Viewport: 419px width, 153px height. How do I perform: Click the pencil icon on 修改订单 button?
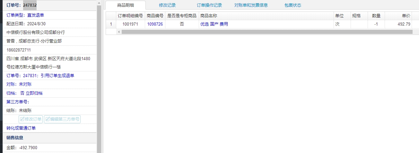[22, 119]
